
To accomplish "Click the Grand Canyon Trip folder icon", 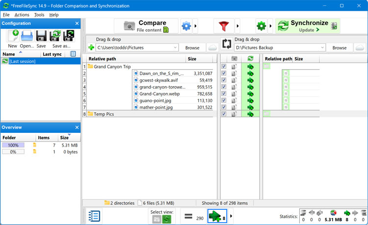I will point(90,66).
